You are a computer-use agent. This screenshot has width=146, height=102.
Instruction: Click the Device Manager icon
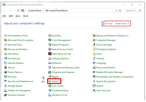coord(94,45)
